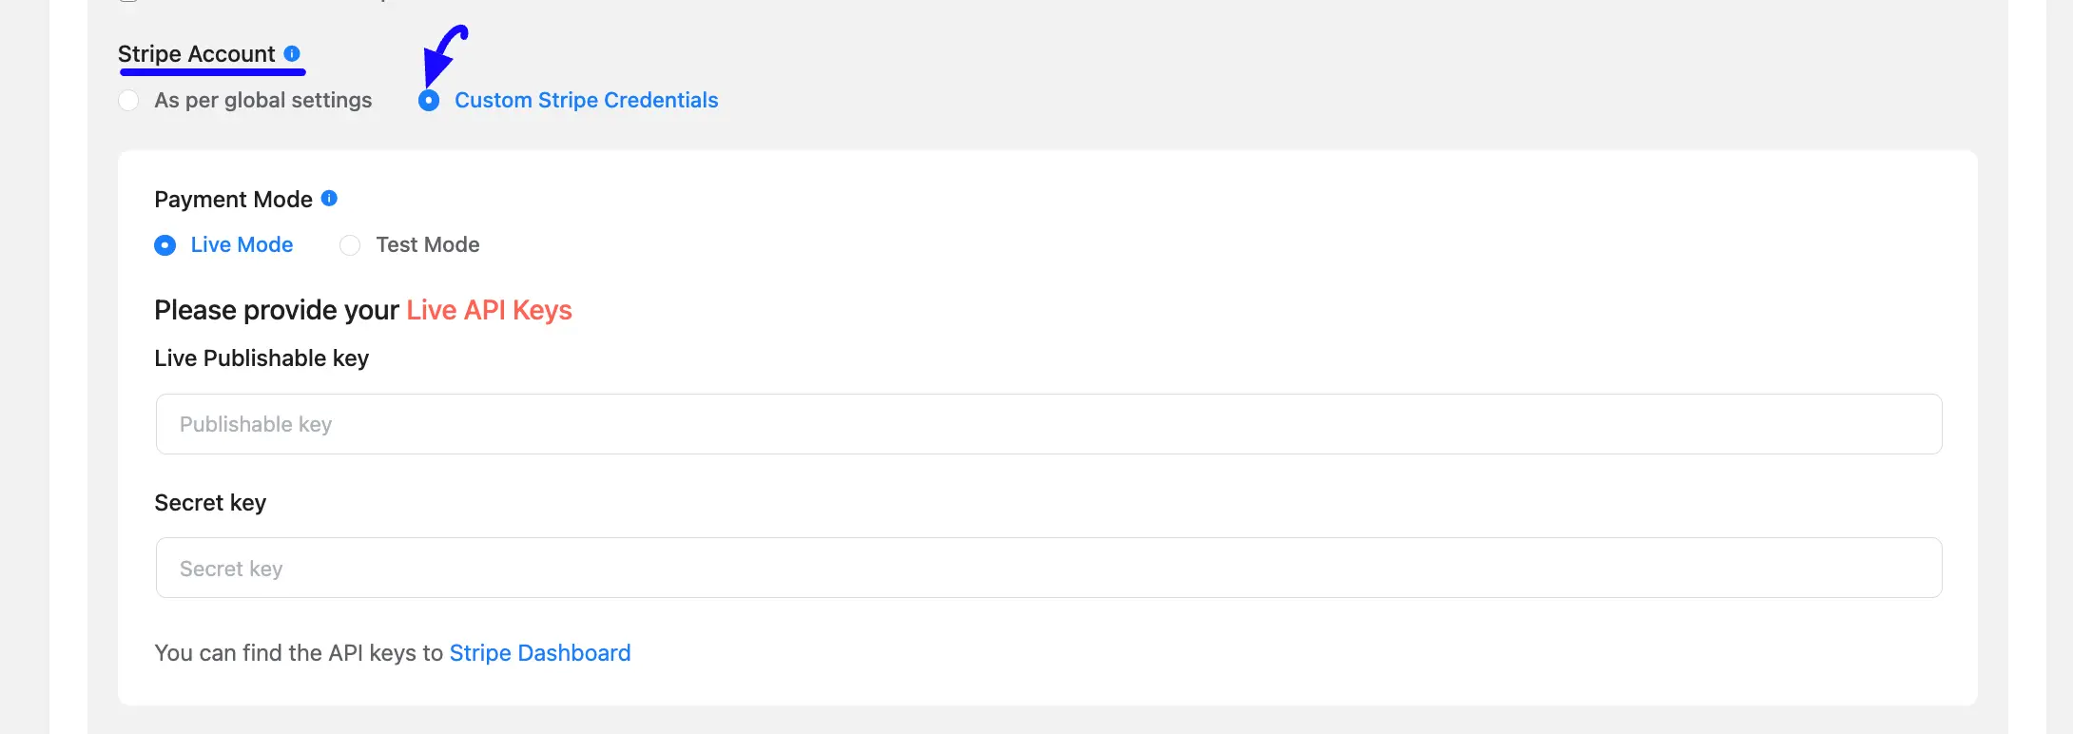Focus the Secret key input field
The height and width of the screenshot is (734, 2073).
click(x=1048, y=568)
